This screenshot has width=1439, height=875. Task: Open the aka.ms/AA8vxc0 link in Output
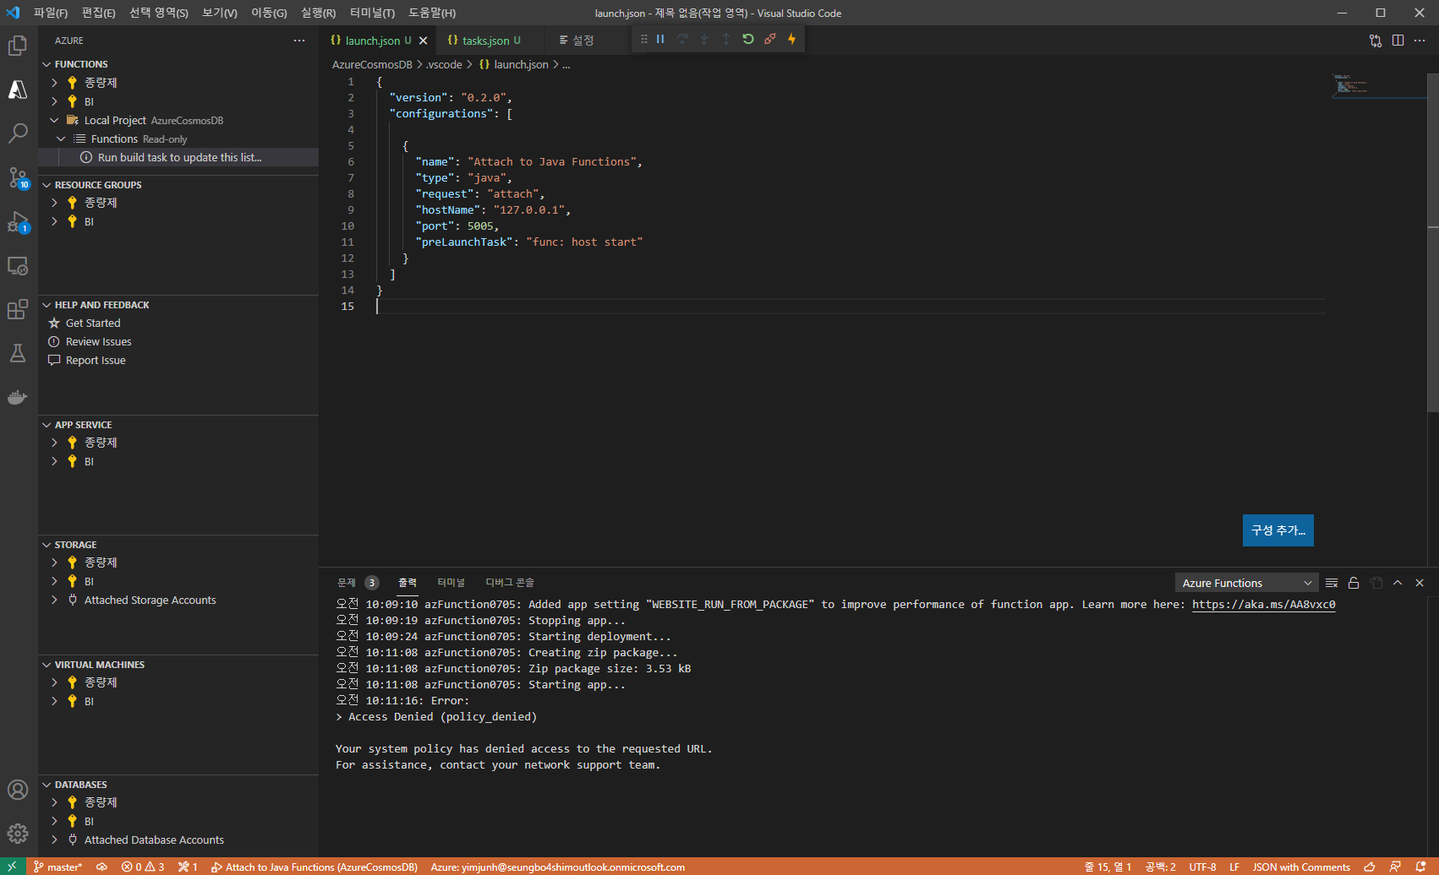click(x=1263, y=604)
